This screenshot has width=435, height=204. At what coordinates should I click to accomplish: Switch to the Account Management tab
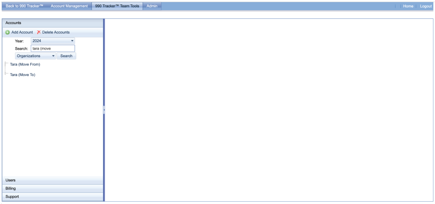tap(69, 6)
